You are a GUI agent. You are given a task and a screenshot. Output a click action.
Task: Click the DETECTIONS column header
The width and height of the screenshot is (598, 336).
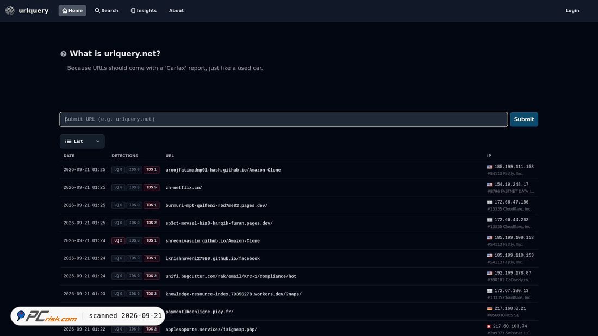(x=124, y=156)
